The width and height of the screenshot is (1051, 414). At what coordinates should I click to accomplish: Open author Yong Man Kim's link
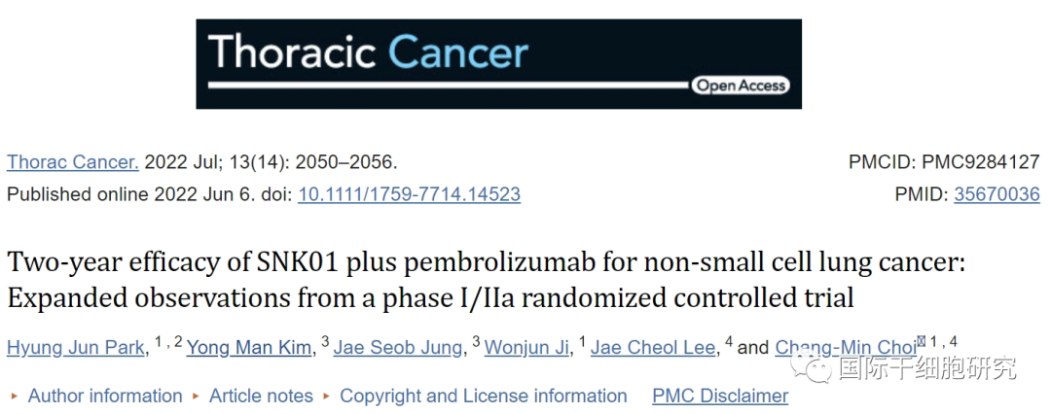pos(250,347)
